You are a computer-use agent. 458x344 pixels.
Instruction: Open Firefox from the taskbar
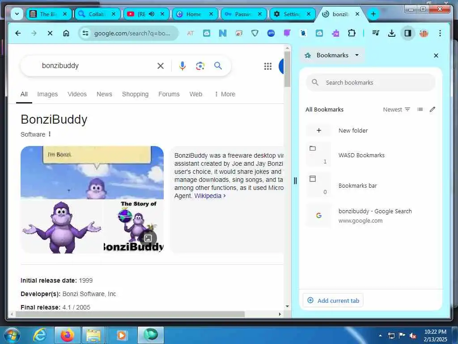pos(68,335)
